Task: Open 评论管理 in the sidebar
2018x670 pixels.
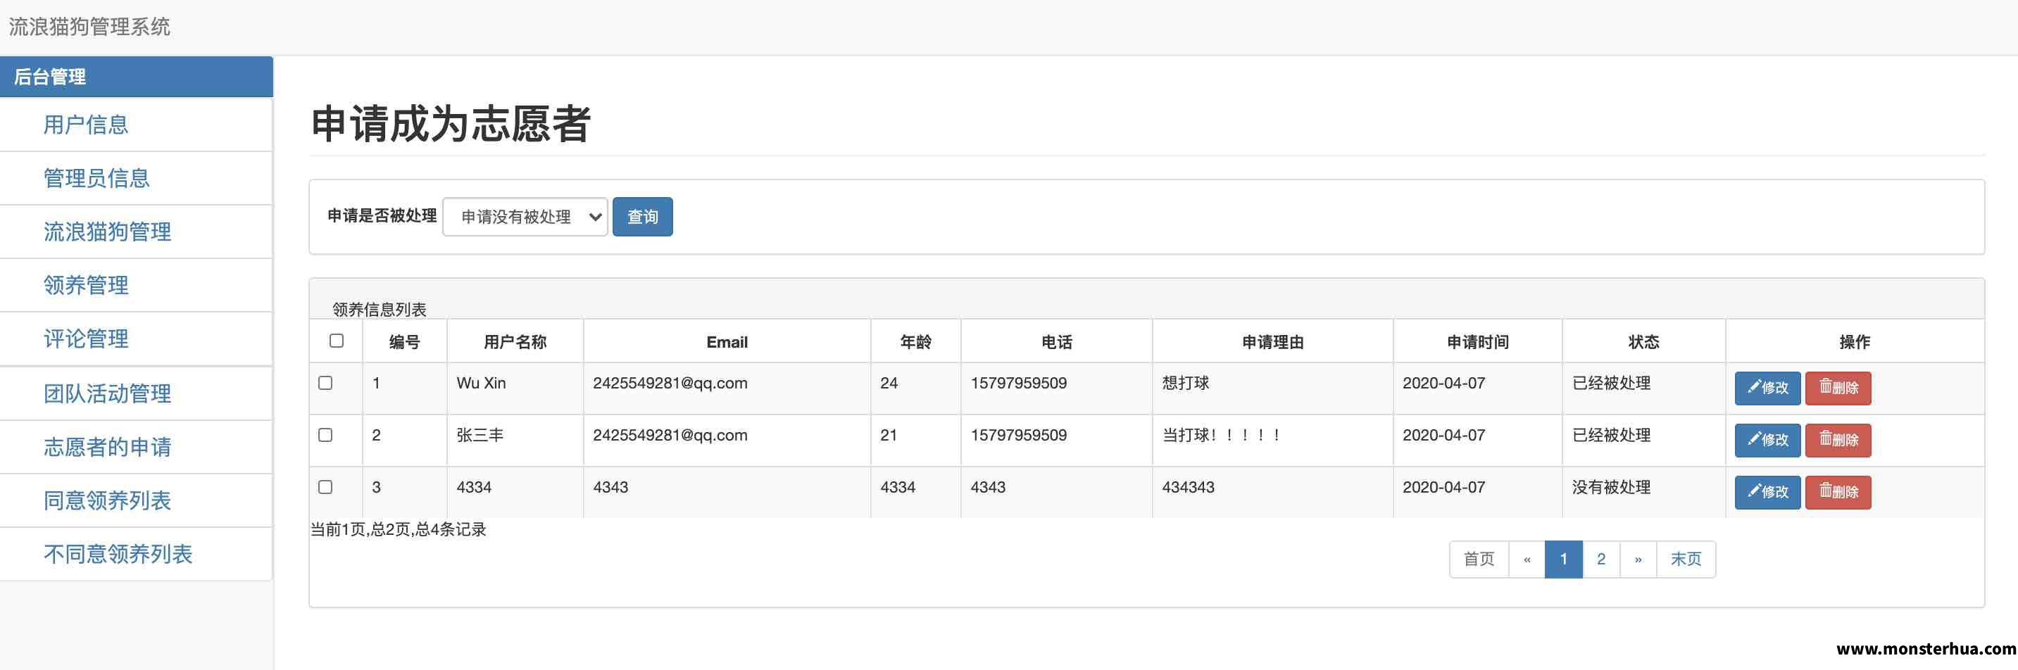Action: coord(137,339)
